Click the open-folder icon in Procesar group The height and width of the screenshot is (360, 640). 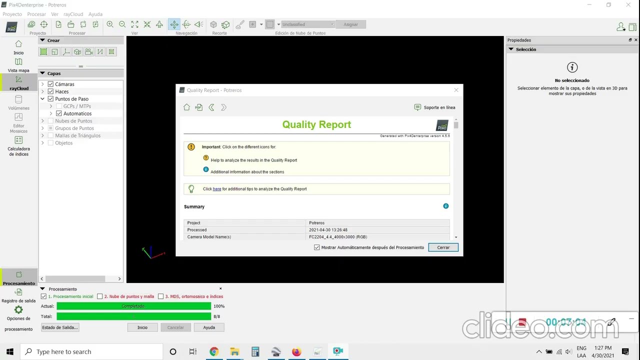click(71, 24)
